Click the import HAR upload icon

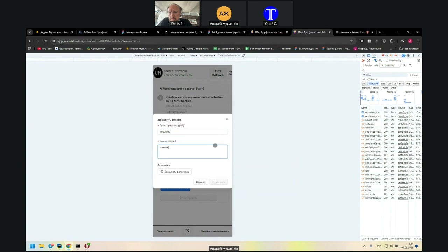[410, 65]
